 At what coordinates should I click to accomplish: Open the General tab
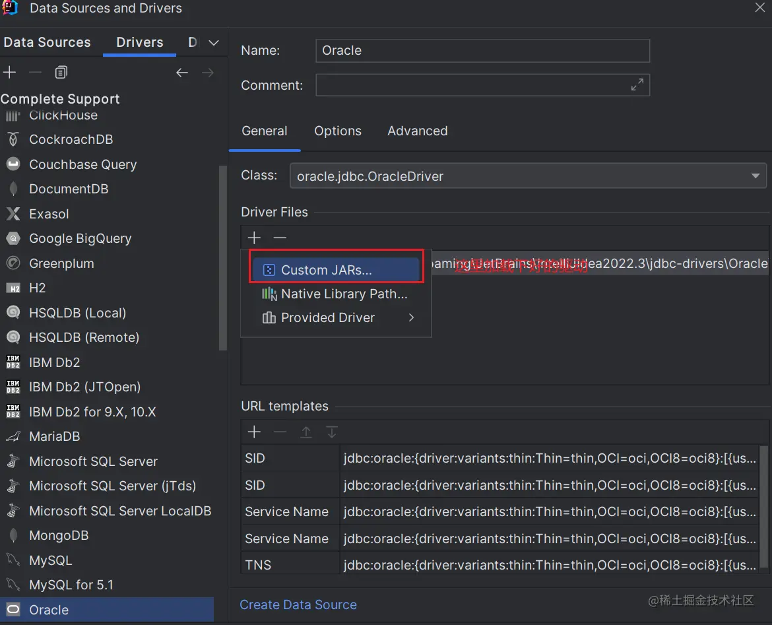[265, 131]
